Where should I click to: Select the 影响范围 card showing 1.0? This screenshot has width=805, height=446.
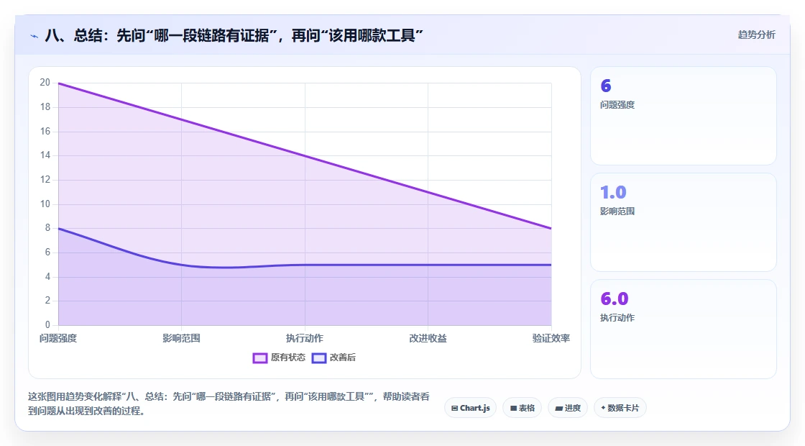tap(684, 222)
